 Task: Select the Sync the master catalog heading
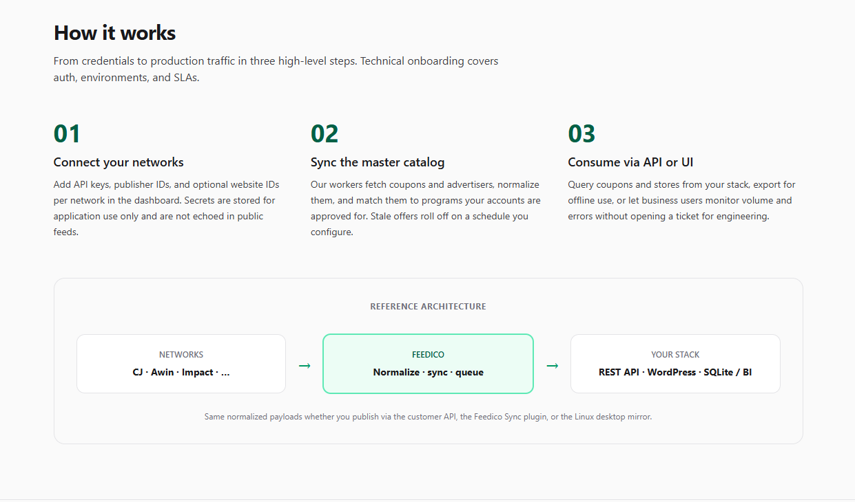[x=378, y=162]
